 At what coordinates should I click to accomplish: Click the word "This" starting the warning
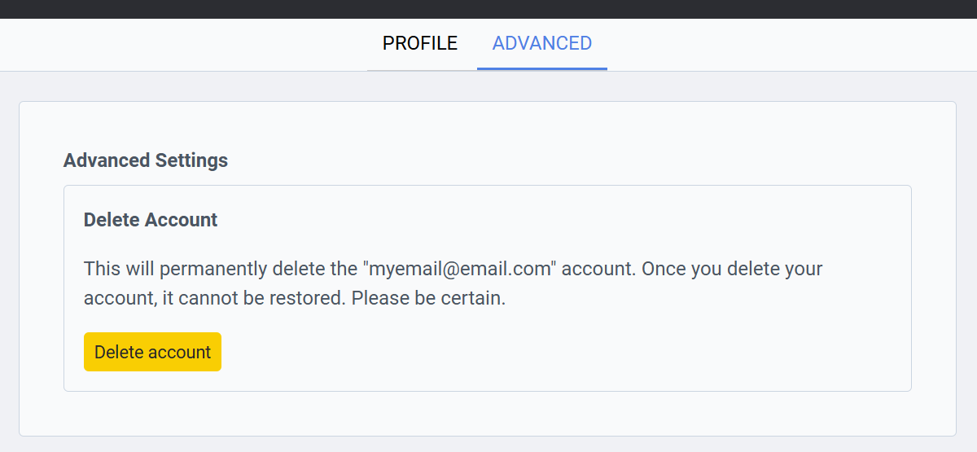point(101,269)
